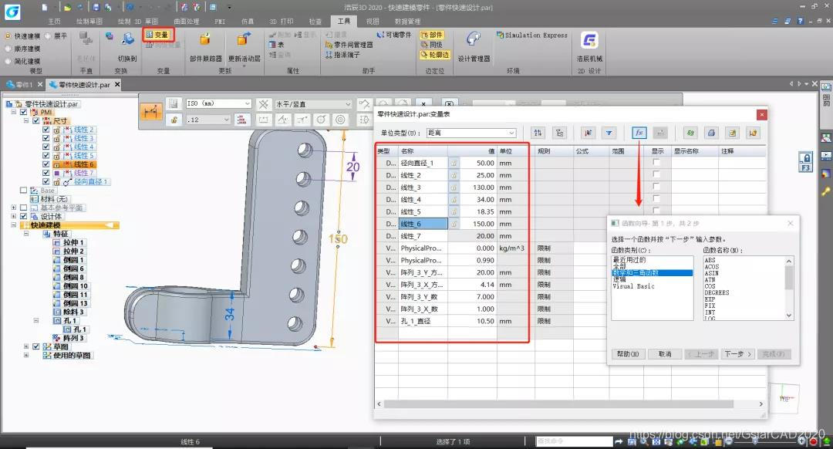The width and height of the screenshot is (833, 449).
Task: Check the Base checkbox in tree
Action: [23, 191]
